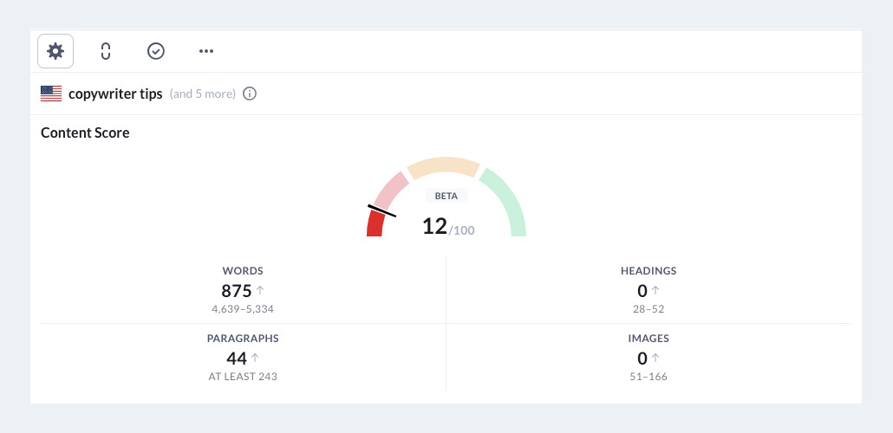Screen dimensions: 893x433
Task: Select the WORDS metric showing 875
Action: point(243,290)
